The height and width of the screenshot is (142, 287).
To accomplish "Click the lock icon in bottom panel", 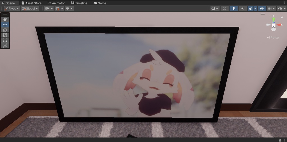I will point(280,140).
